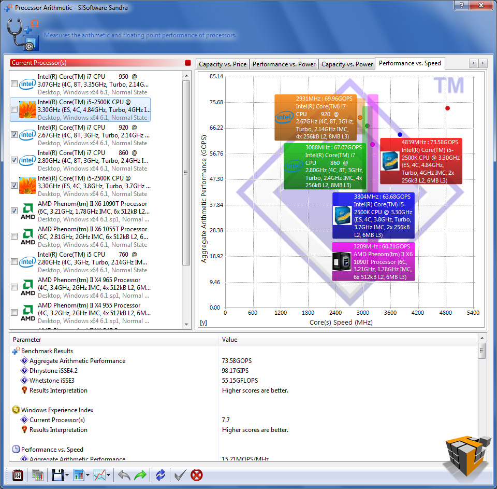Click the bar chart view icon

[79, 475]
